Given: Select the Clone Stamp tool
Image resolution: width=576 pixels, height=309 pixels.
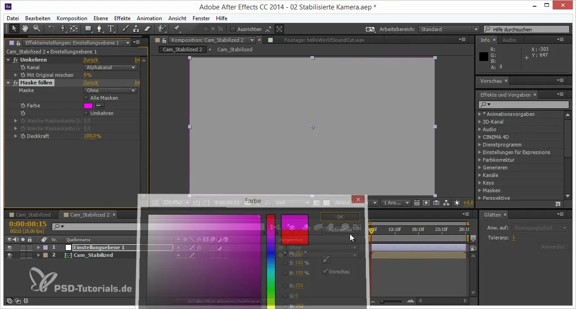Looking at the screenshot, I should [136, 29].
